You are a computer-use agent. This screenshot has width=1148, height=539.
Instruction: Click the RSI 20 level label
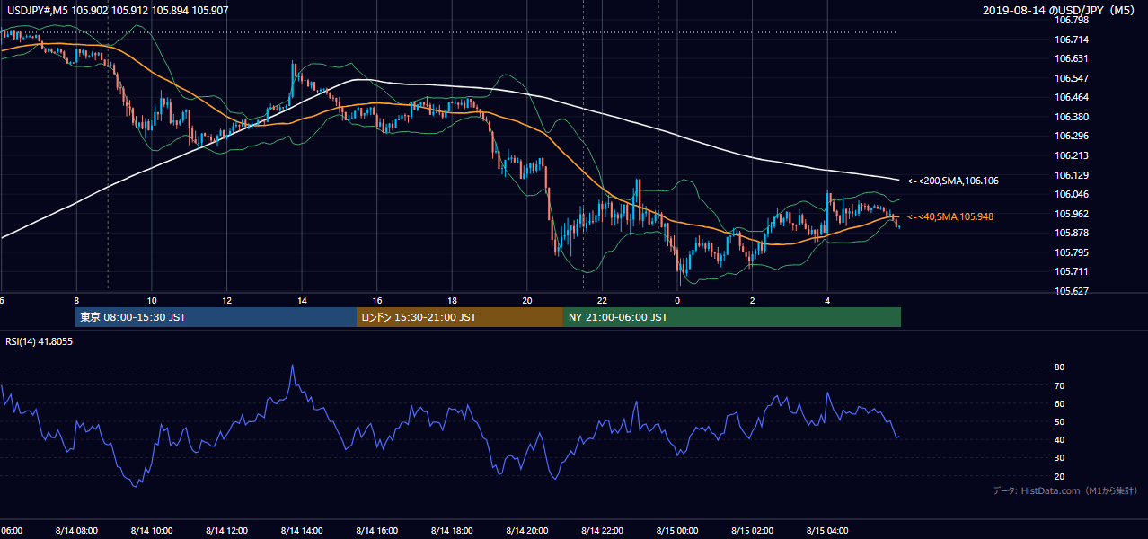point(1059,476)
